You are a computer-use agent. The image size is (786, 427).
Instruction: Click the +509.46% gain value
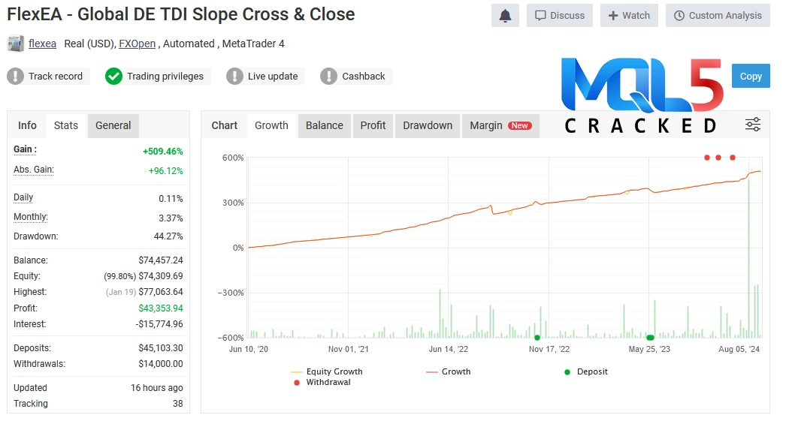[x=163, y=151]
